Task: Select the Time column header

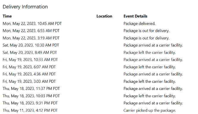Action: point(7,16)
